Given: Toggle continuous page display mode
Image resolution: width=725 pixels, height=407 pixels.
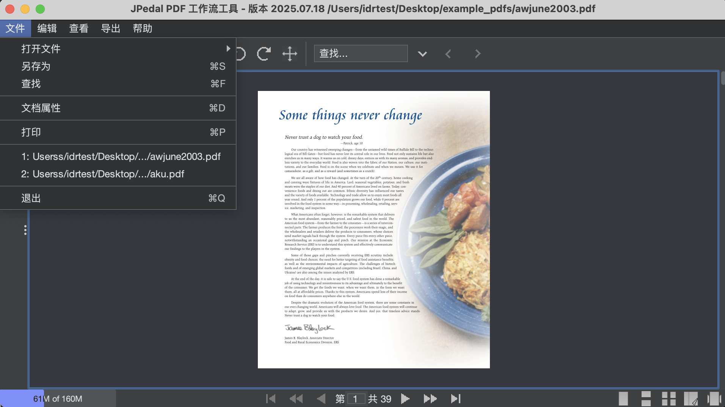Looking at the screenshot, I should pos(647,398).
